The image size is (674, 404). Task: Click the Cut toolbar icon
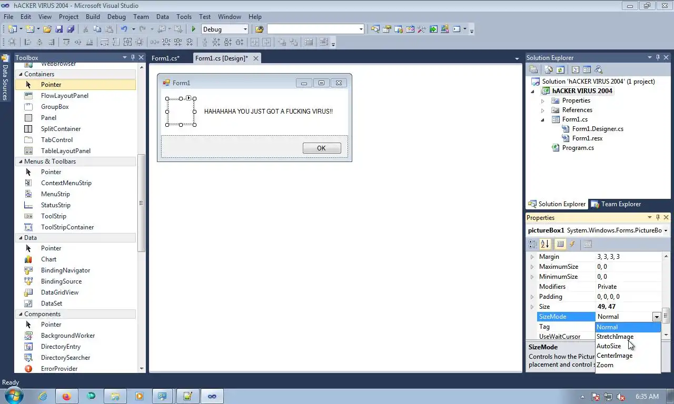[x=85, y=29]
